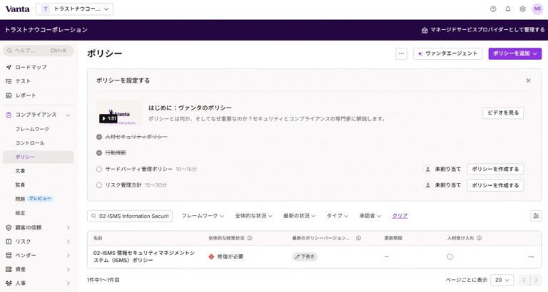
Task: Click the red diamond 修復が必要 status icon
Action: (x=211, y=257)
